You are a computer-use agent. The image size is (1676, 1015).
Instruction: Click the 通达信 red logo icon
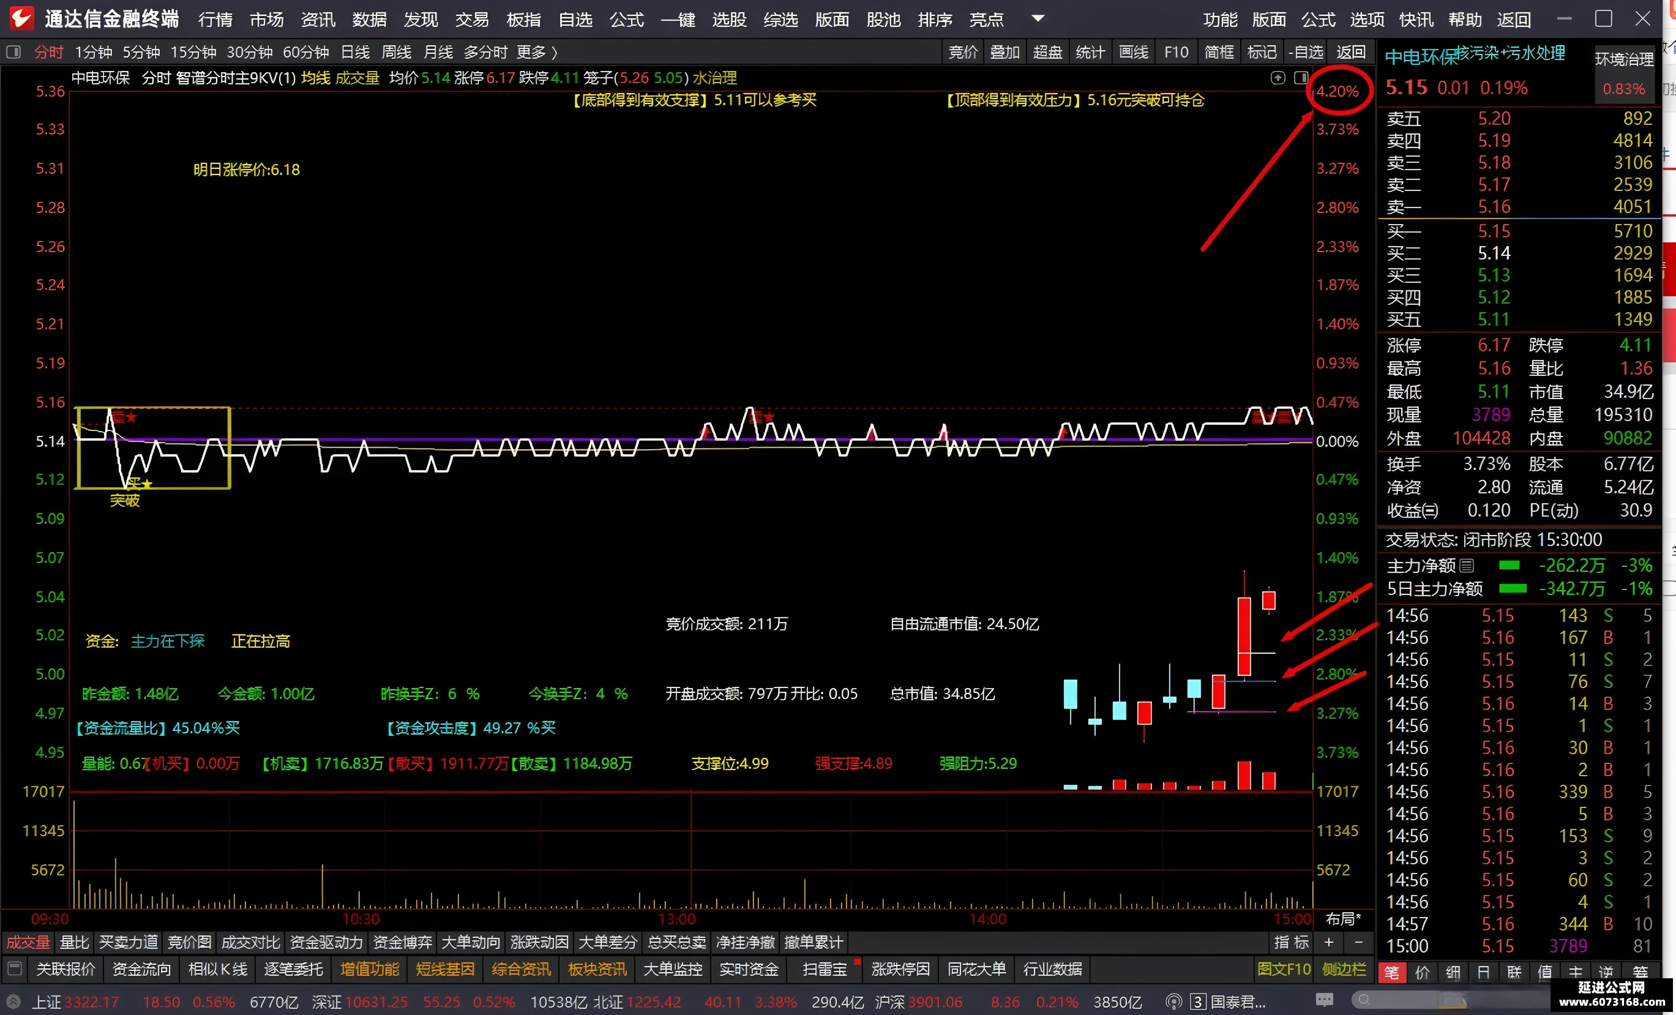21,18
